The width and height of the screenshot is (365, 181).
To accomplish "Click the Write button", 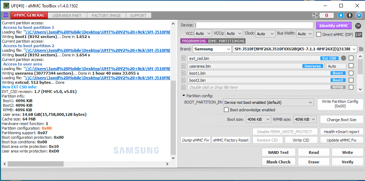I will tap(347, 152).
